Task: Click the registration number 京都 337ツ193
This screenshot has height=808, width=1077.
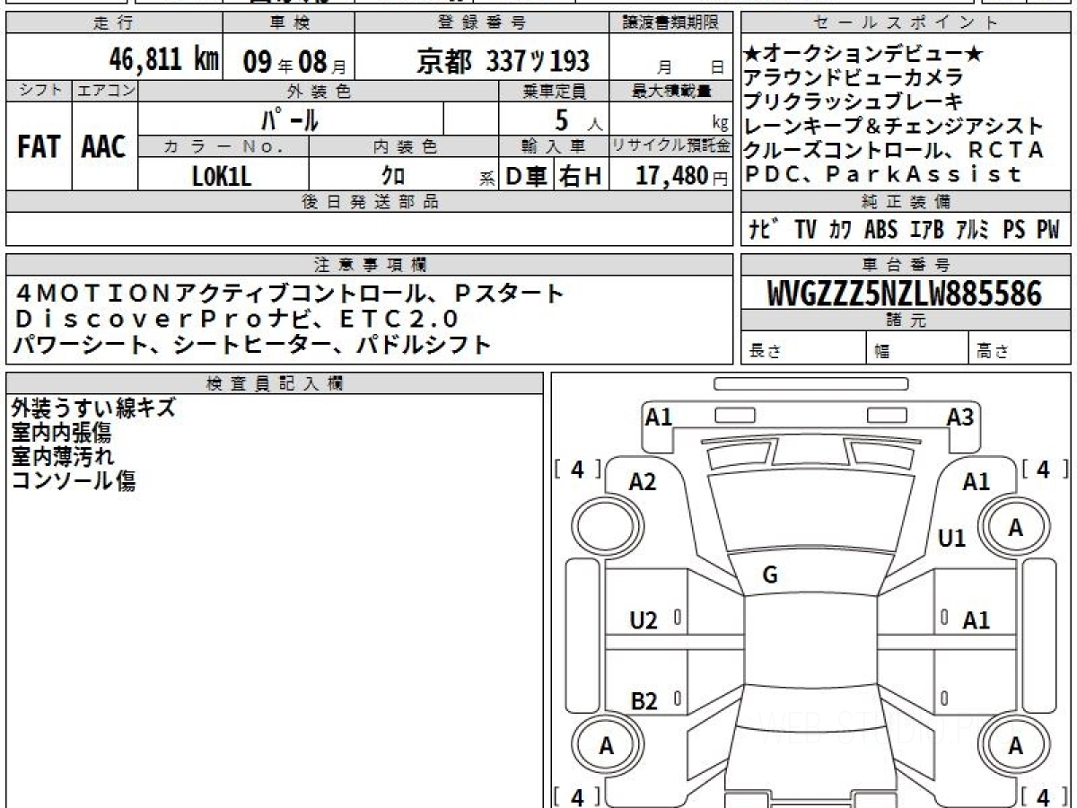Action: click(x=503, y=60)
